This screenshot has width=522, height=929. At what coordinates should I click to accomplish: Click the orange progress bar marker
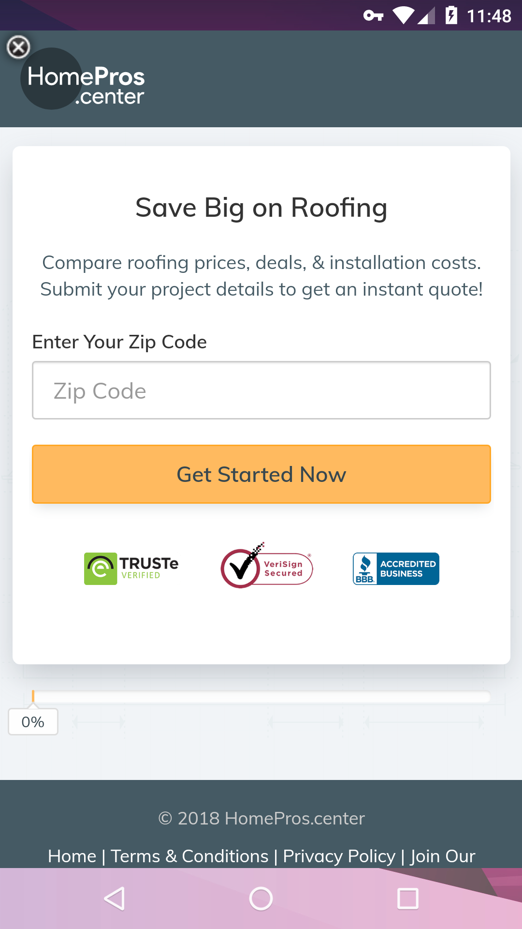33,696
